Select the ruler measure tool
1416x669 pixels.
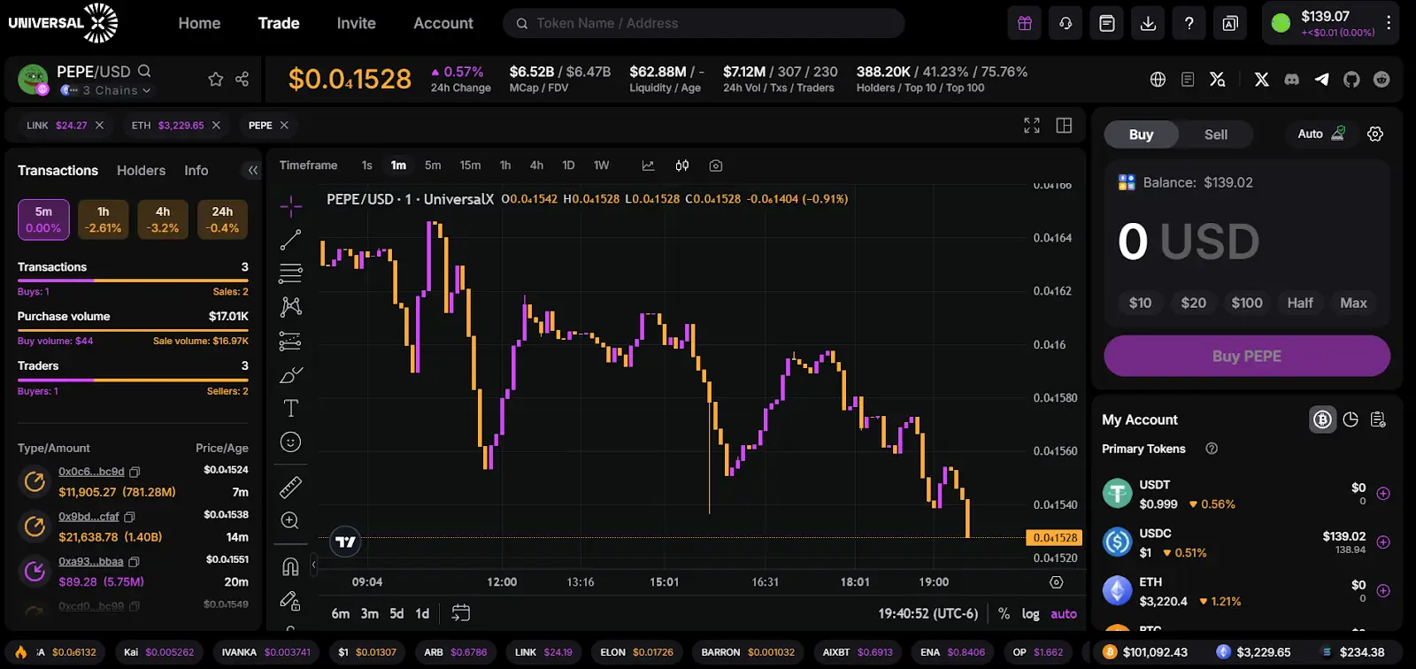tap(290, 487)
